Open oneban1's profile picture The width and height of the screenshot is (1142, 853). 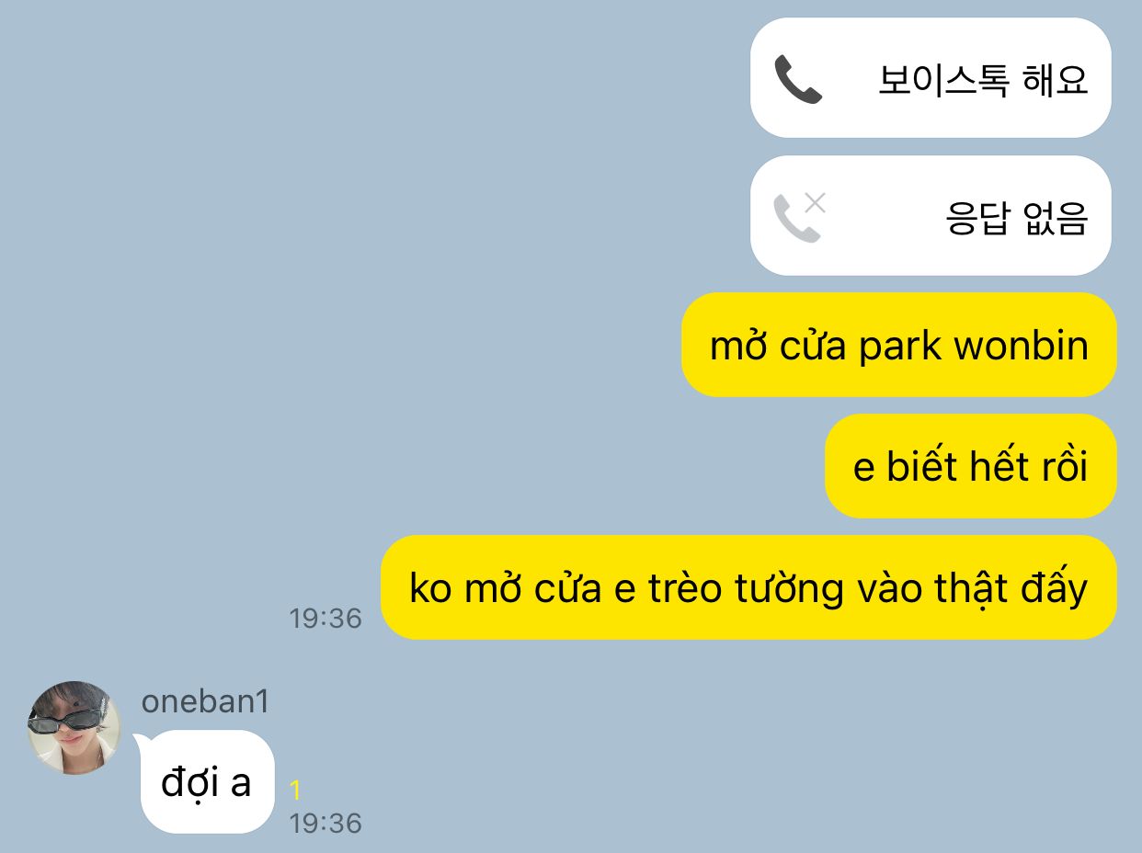point(74,728)
